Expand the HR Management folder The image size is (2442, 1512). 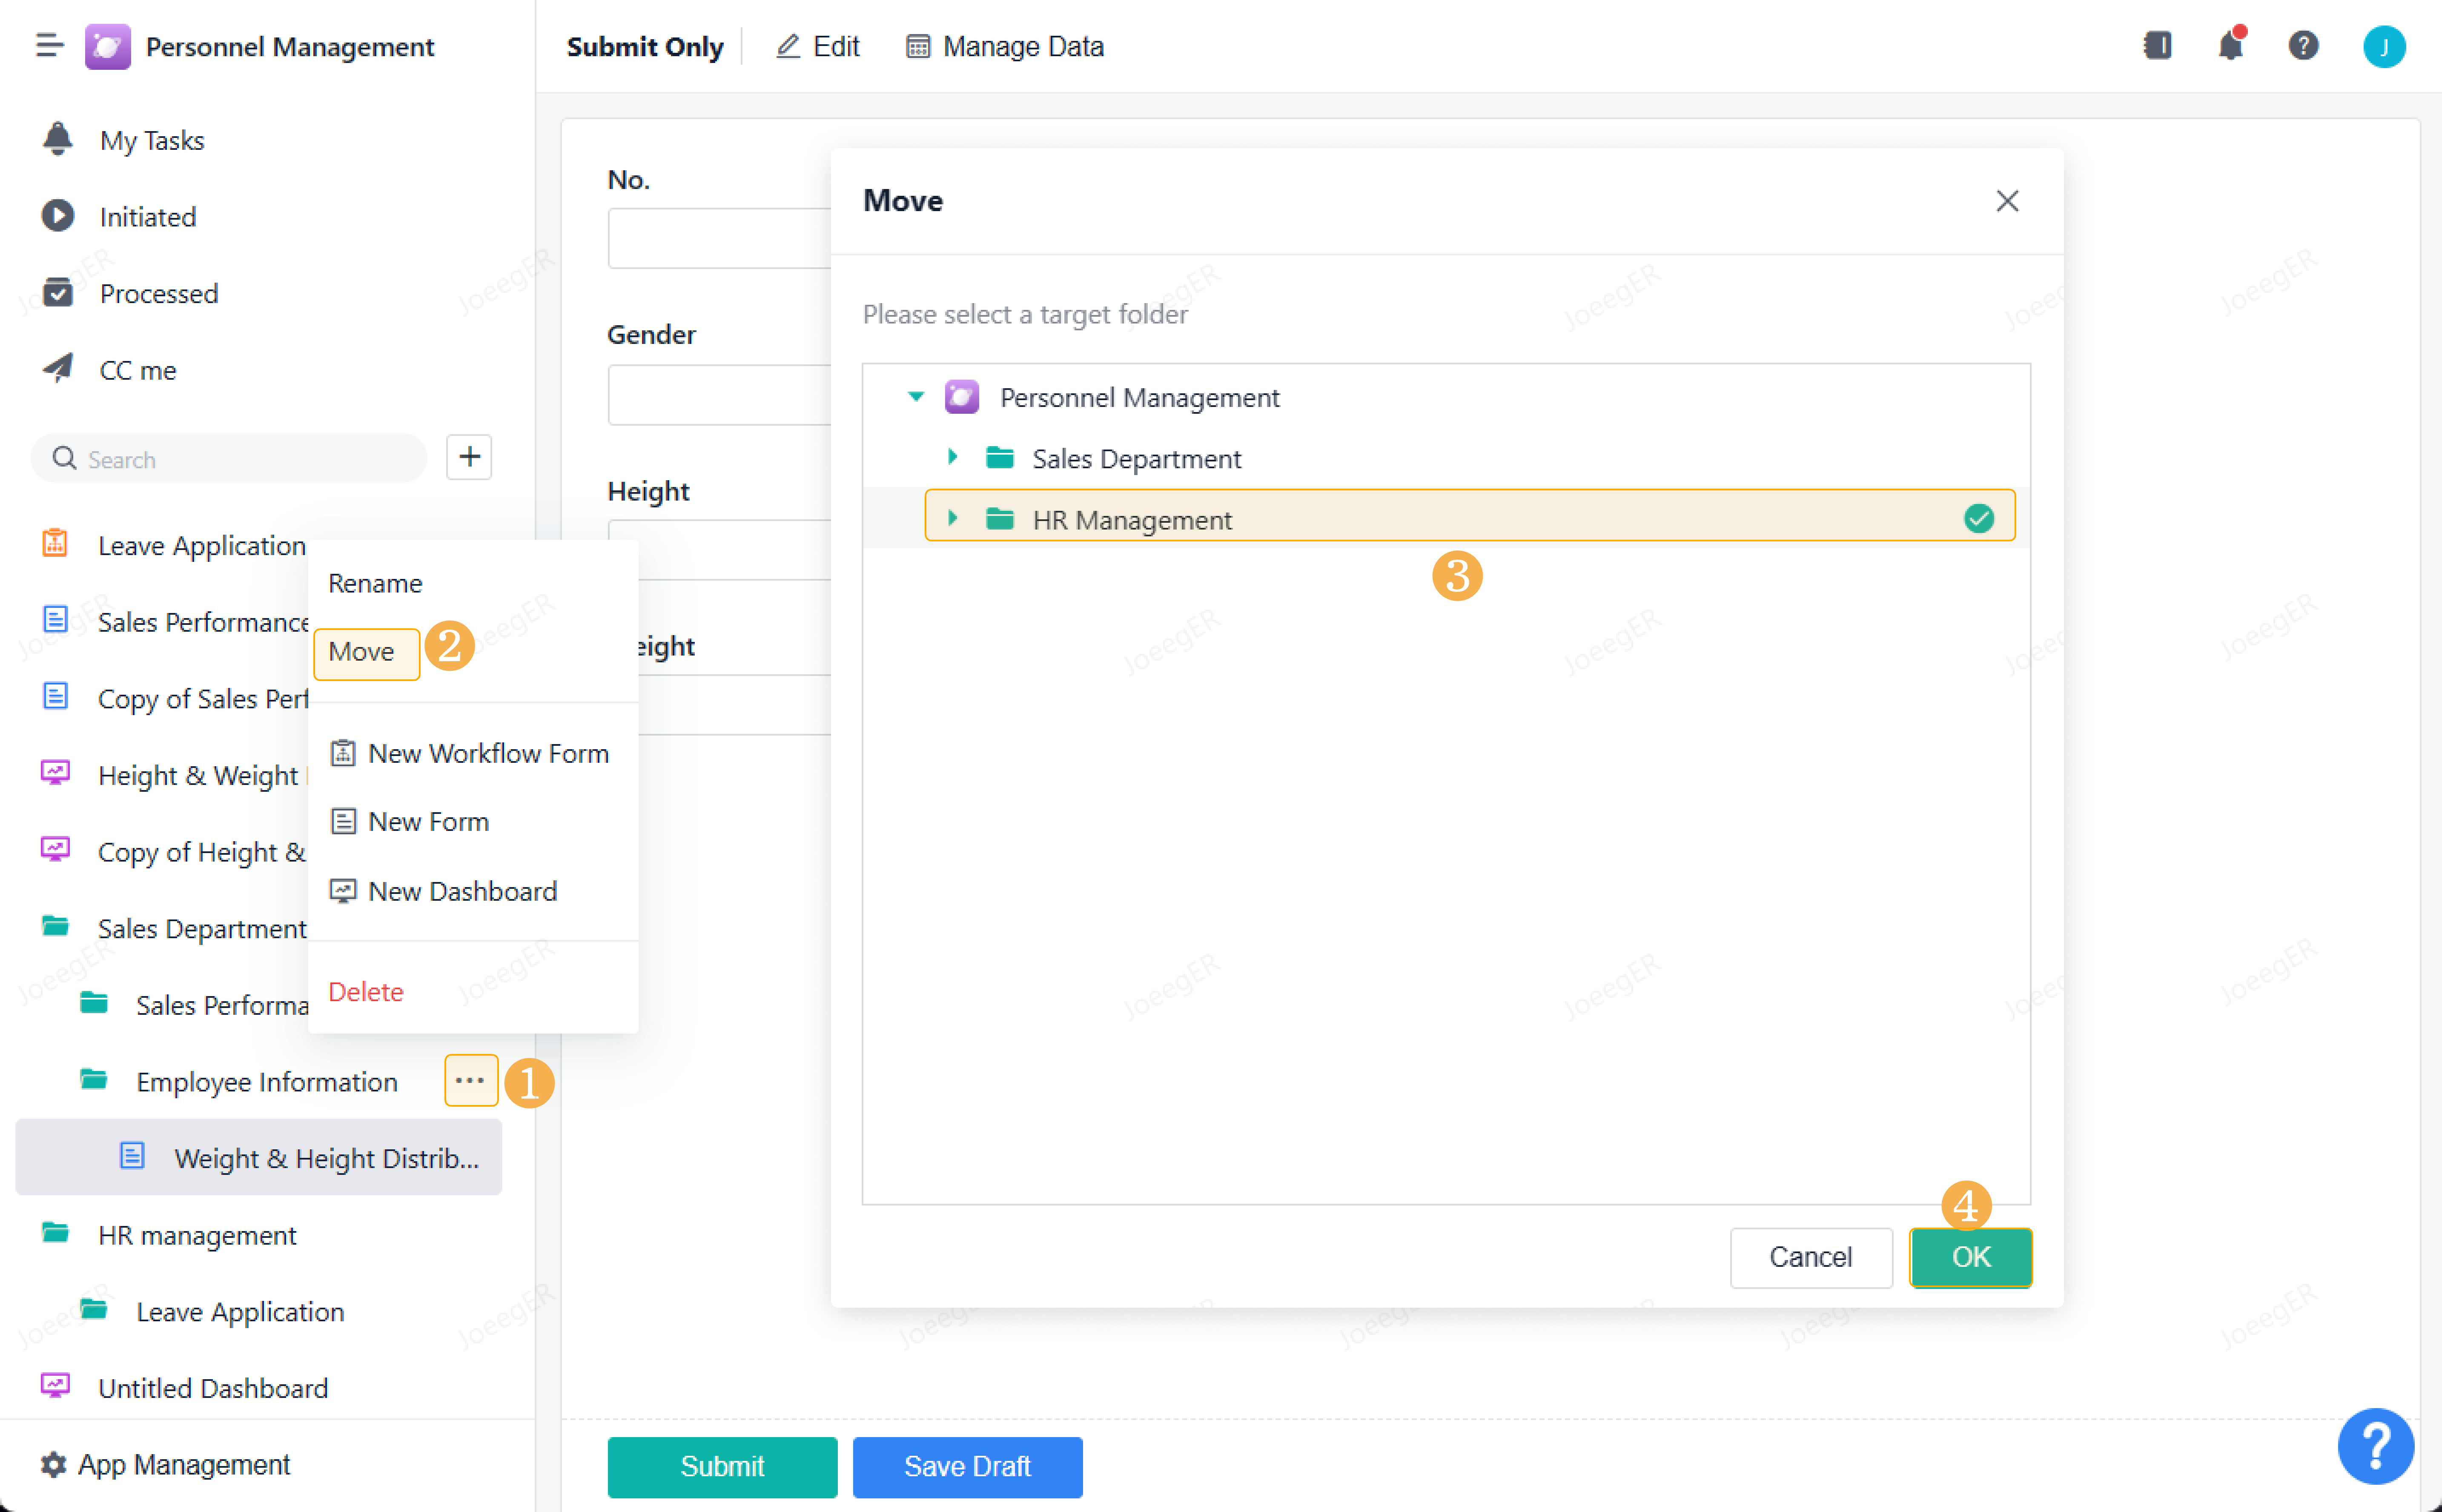(952, 518)
